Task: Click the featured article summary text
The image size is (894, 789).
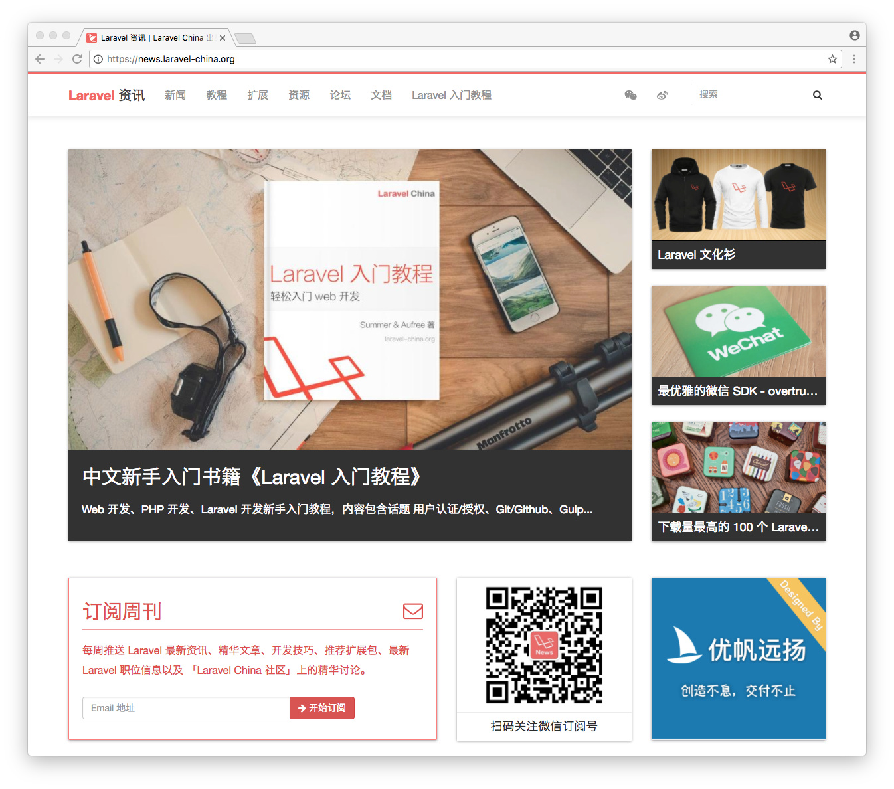Action: pyautogui.click(x=337, y=509)
